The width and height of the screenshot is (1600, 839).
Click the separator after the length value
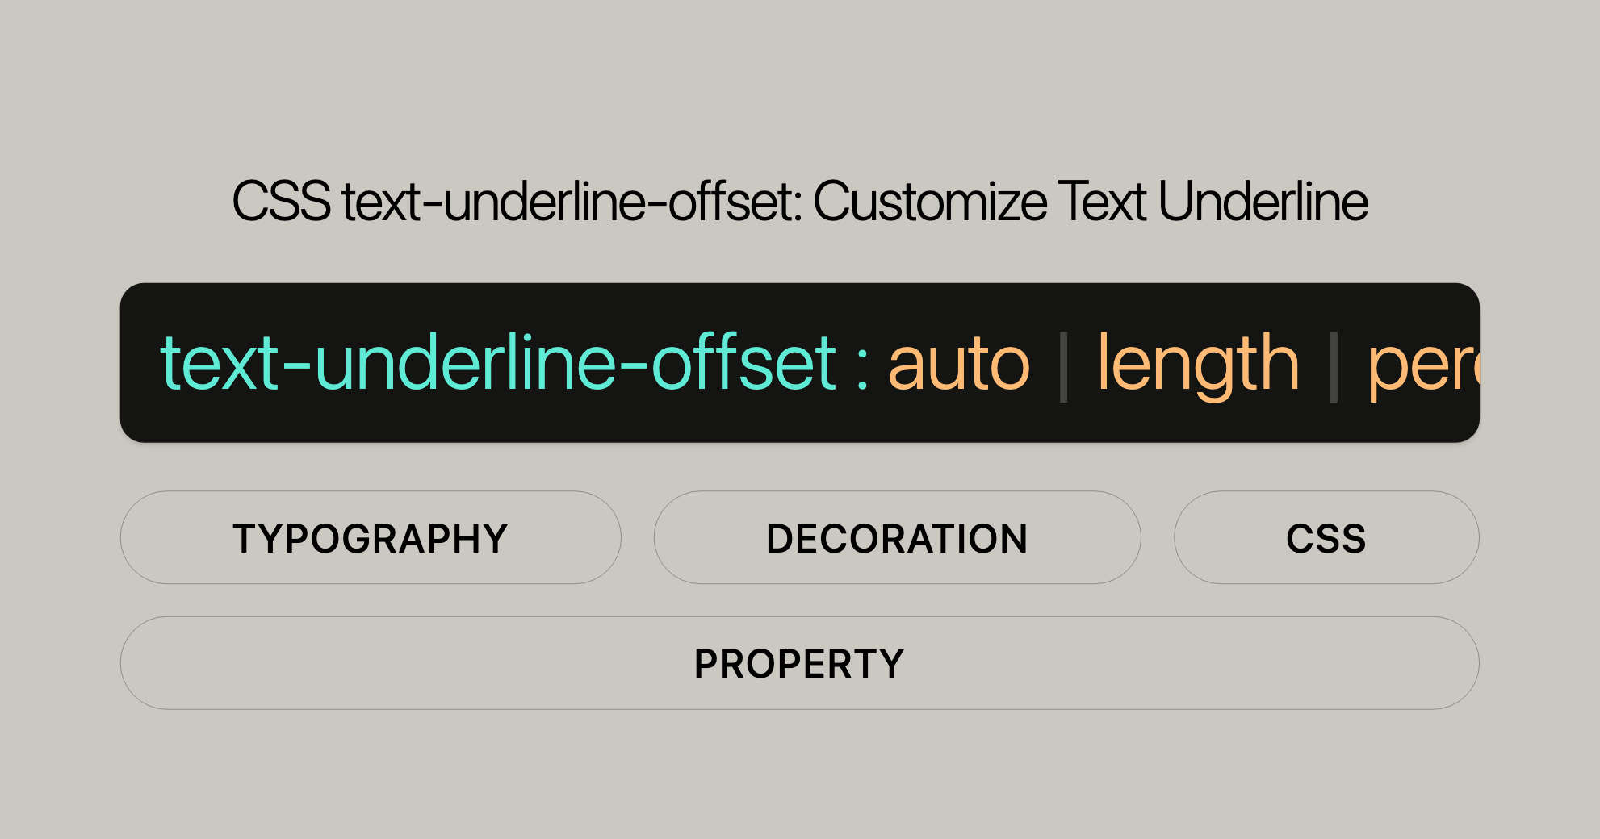pyautogui.click(x=1334, y=367)
